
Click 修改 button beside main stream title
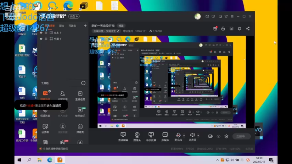[x=121, y=26]
